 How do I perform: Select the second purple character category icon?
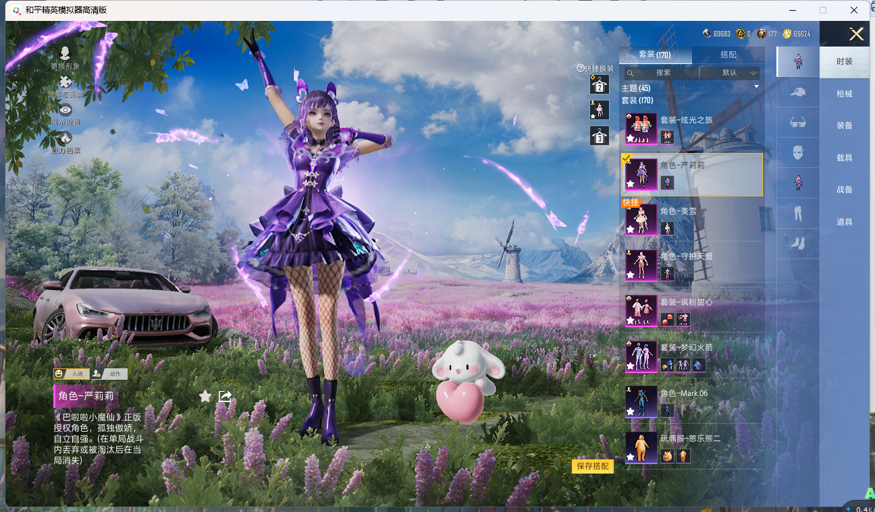click(x=797, y=183)
